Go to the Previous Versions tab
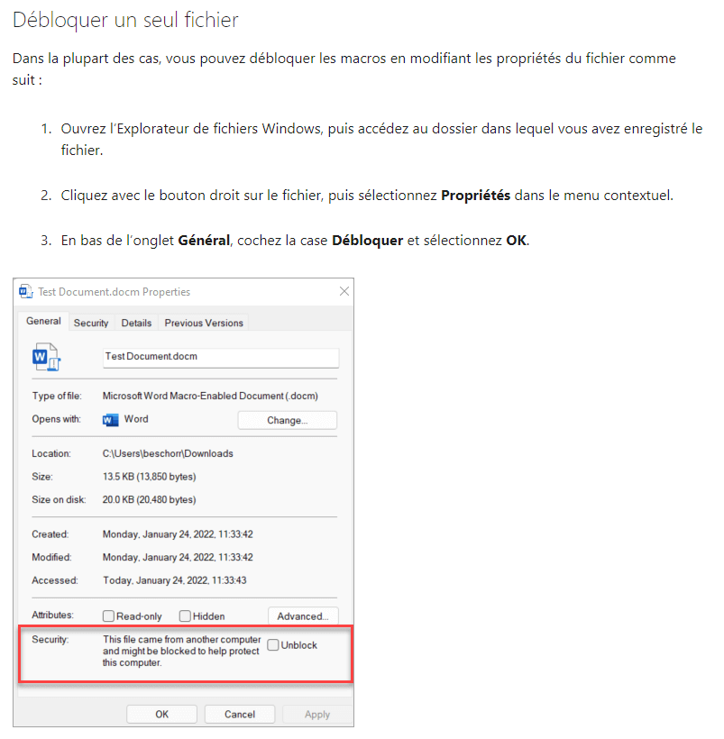The height and width of the screenshot is (739, 724). click(204, 323)
